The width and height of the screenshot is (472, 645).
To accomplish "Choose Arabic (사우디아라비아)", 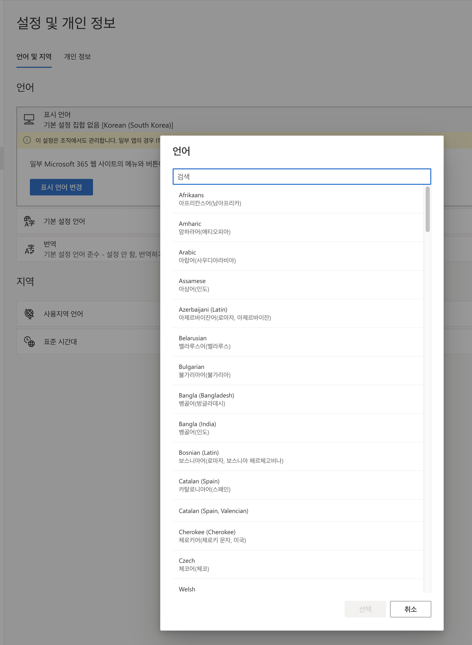I will pos(298,256).
